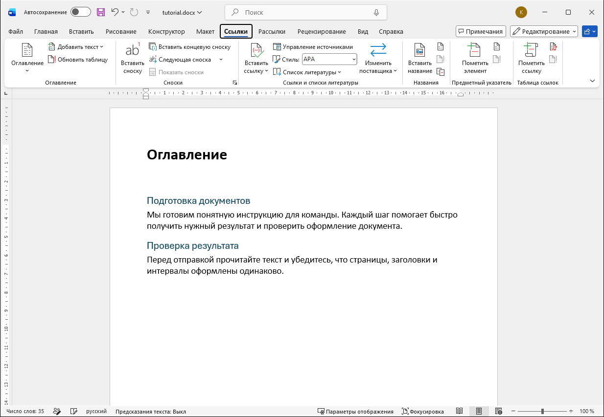Open dropdown arrow beside Следующая сноска
Screen dimensions: 604x417
[221, 60]
